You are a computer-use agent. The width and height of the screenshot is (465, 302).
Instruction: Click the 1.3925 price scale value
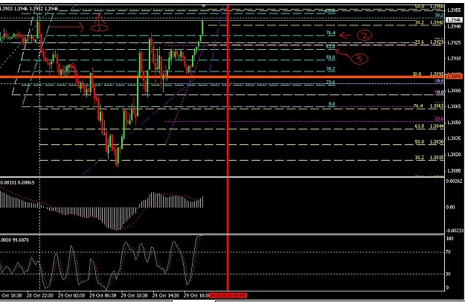point(454,42)
